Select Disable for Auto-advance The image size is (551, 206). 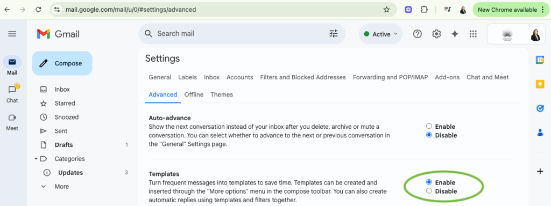(x=429, y=135)
